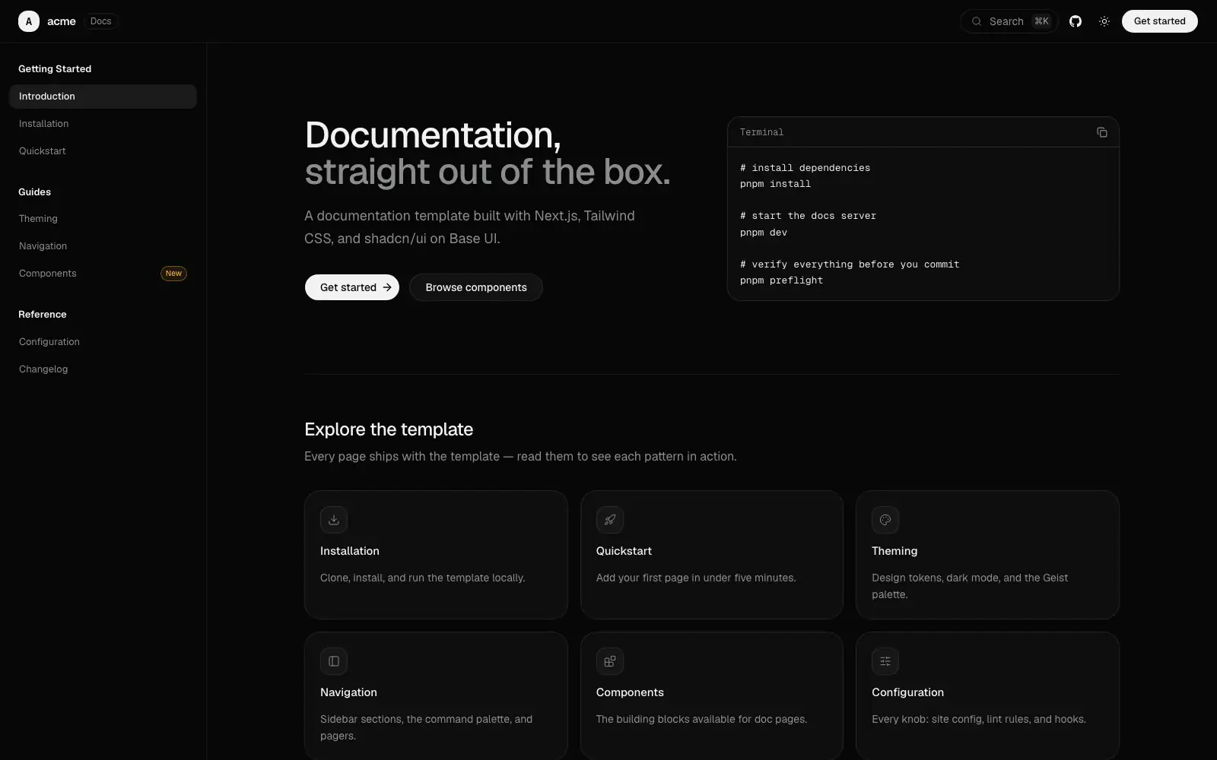
Task: Click the sliders icon on Configuration card
Action: tap(885, 661)
